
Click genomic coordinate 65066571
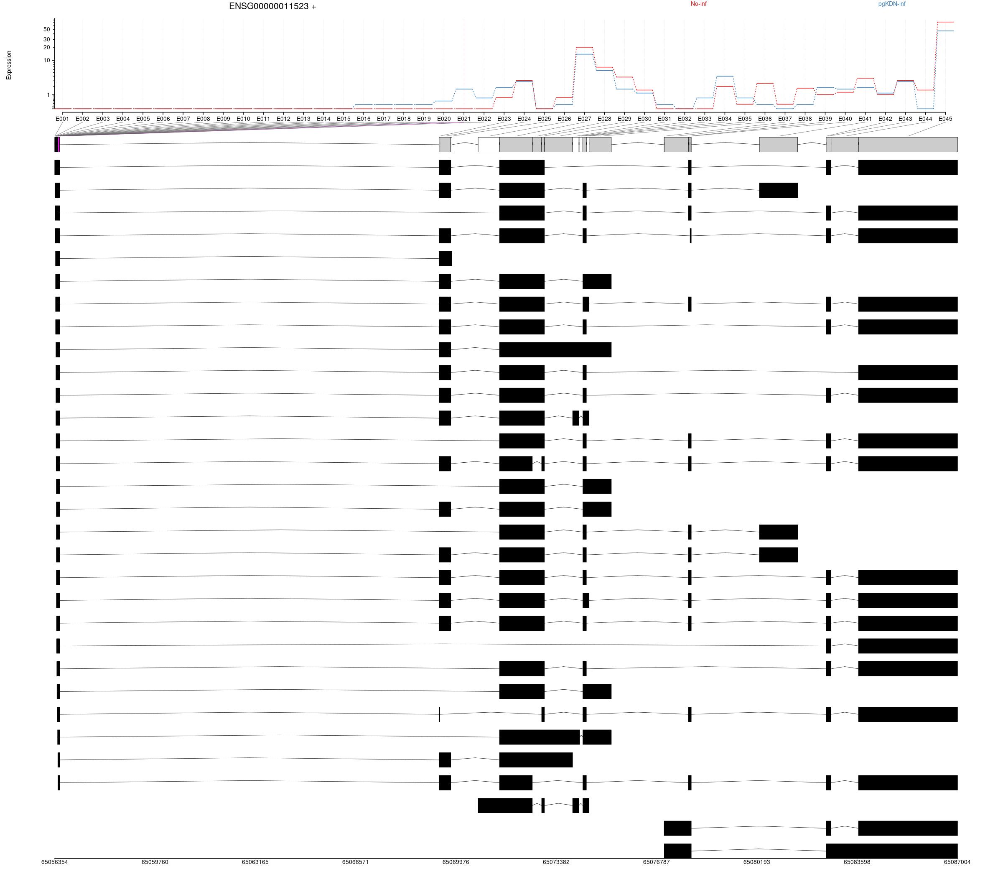point(355,862)
